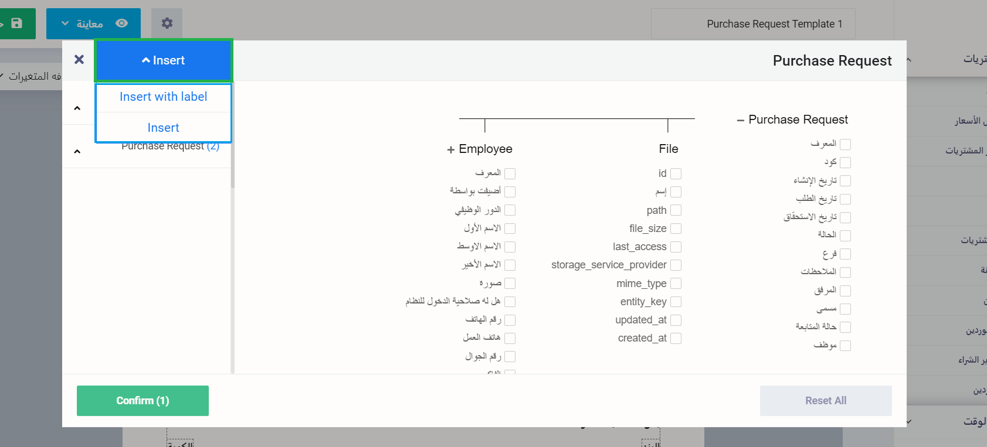Select the storage_service_provider checkbox

coord(676,265)
